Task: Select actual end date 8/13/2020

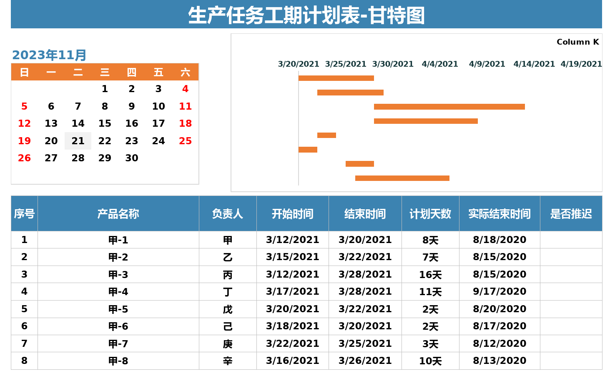Action: (500, 361)
